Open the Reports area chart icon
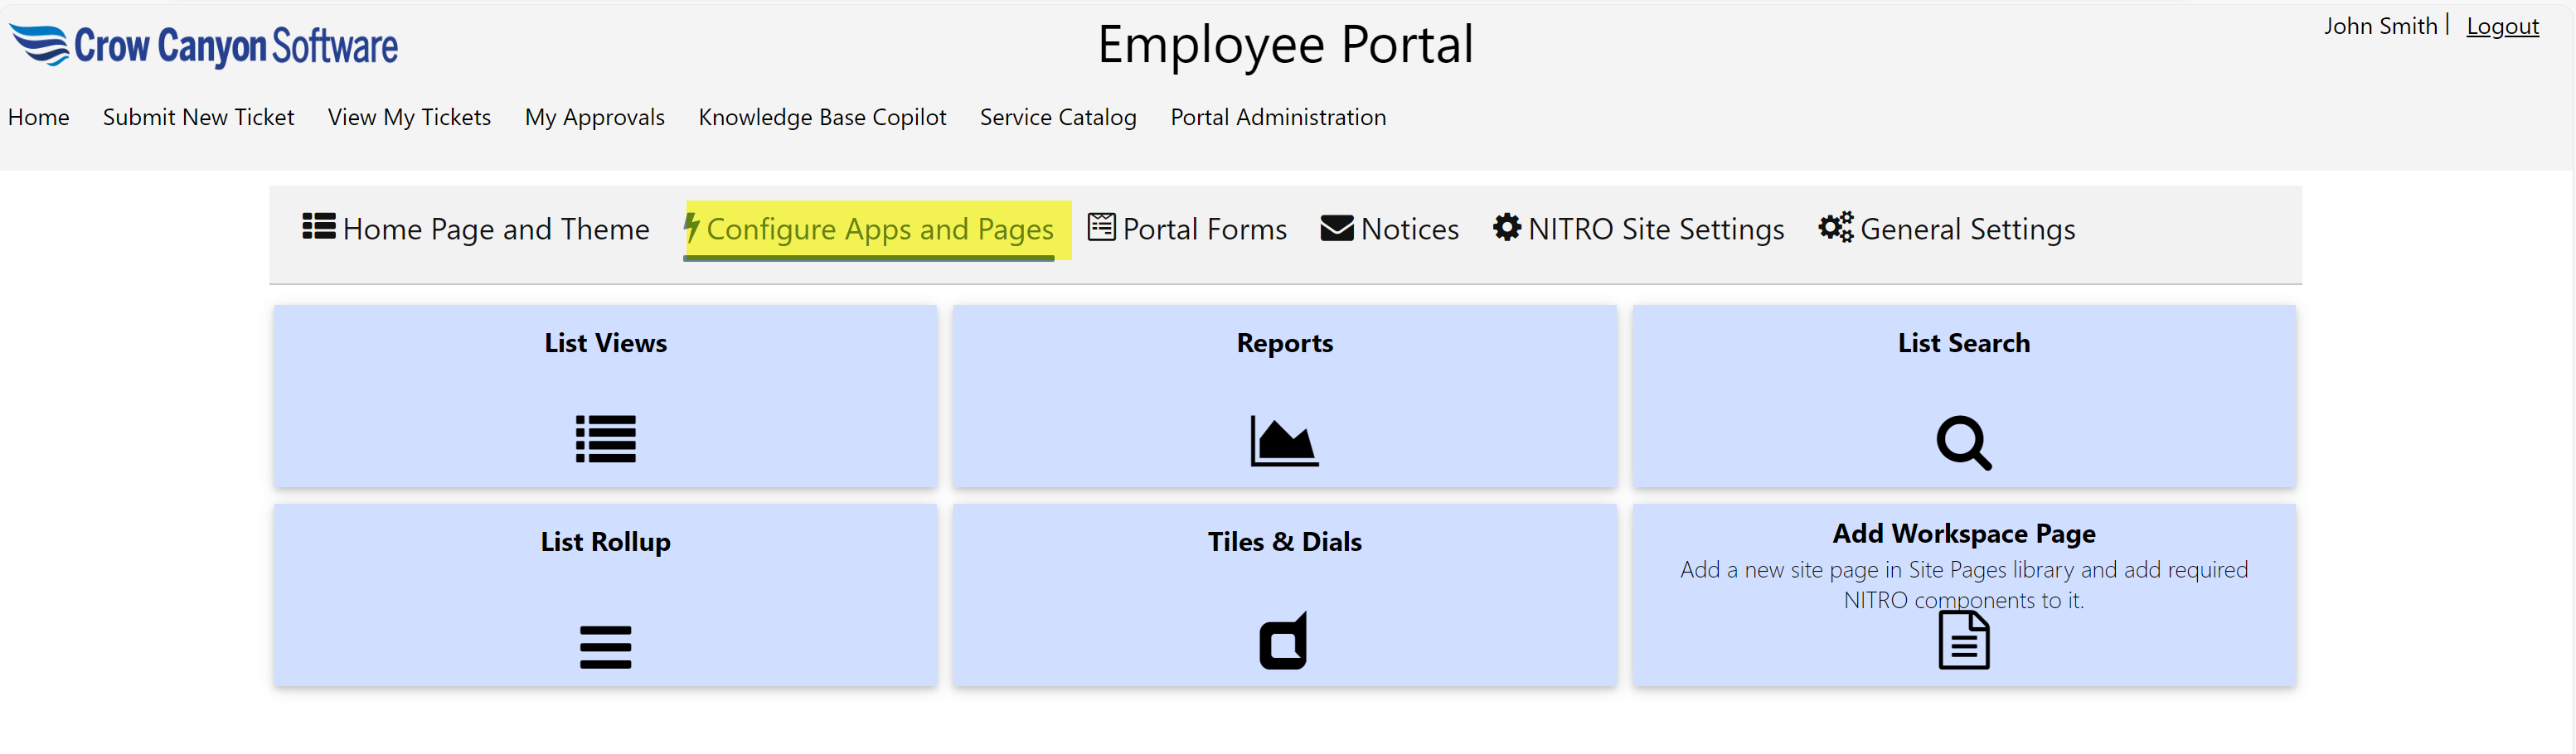The width and height of the screenshot is (2576, 754). coord(1284,441)
